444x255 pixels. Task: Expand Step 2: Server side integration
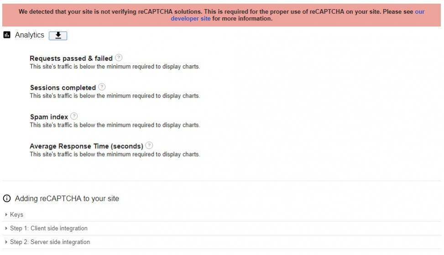point(221,242)
